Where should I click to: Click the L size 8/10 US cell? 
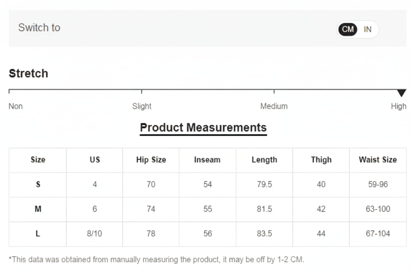pyautogui.click(x=95, y=234)
